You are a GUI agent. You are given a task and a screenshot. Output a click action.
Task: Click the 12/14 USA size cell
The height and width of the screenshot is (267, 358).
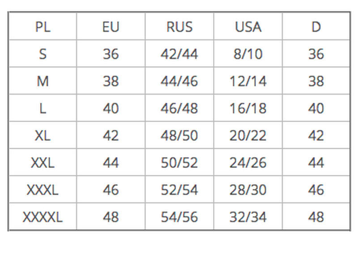pyautogui.click(x=248, y=81)
